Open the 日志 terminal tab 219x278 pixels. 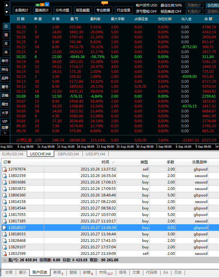pyautogui.click(x=178, y=272)
